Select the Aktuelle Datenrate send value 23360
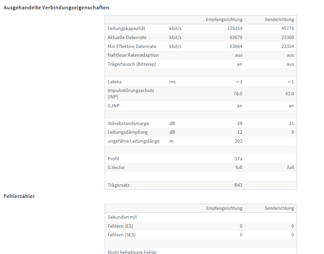324x254 pixels. pos(288,38)
